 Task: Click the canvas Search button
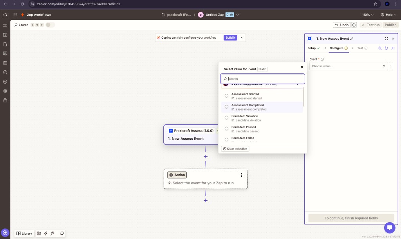coord(21,25)
